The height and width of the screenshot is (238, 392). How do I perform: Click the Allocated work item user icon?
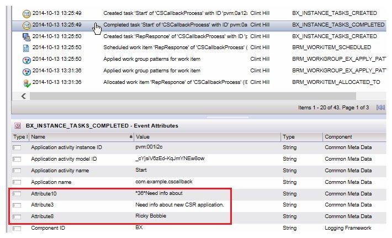(x=26, y=83)
